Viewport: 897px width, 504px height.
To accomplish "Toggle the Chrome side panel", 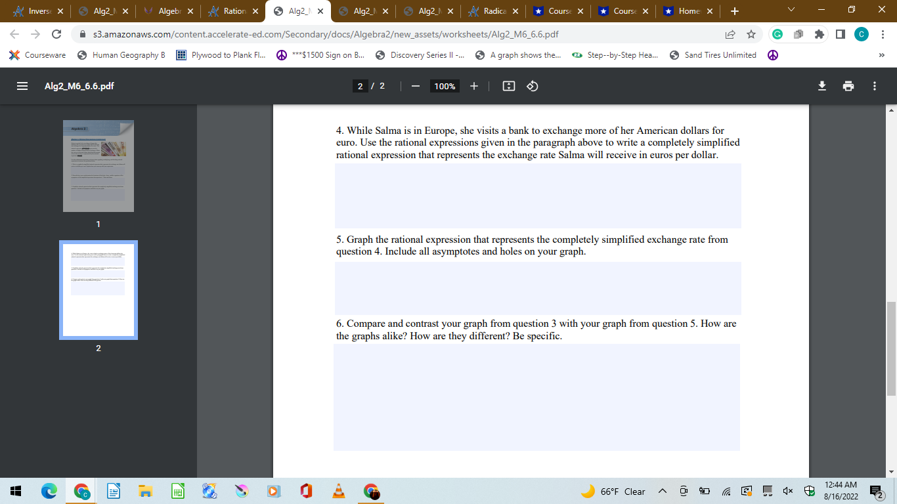I will click(x=841, y=34).
